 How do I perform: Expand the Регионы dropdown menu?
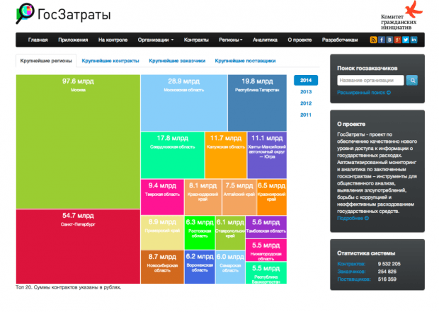[x=230, y=40]
